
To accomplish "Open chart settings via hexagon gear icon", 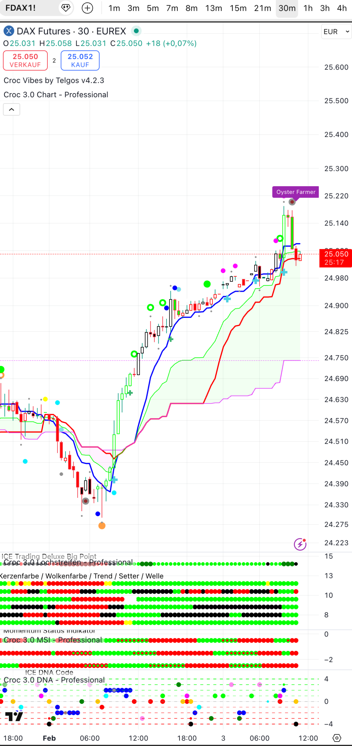I will [337, 738].
